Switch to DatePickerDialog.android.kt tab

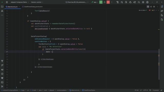pos(32,7)
